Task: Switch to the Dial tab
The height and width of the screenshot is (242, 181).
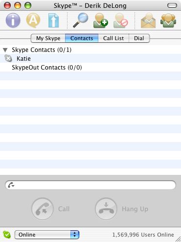Action: pos(139,38)
